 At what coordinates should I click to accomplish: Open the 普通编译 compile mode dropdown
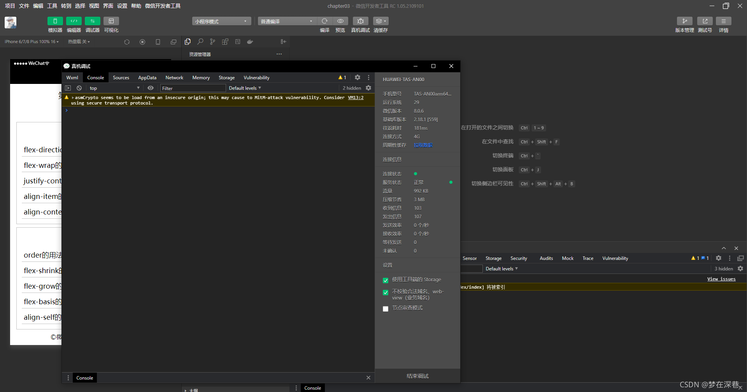click(287, 21)
